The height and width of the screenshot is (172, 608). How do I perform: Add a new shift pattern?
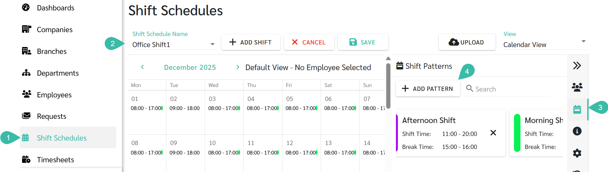[428, 89]
